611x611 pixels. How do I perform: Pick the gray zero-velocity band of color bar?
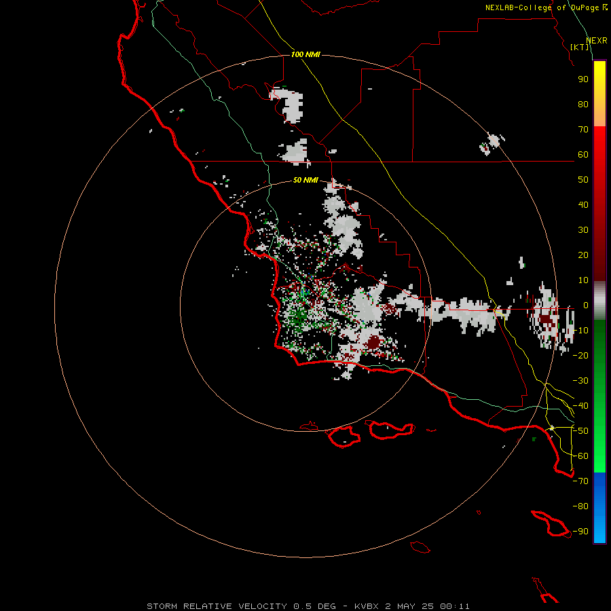pos(599,301)
